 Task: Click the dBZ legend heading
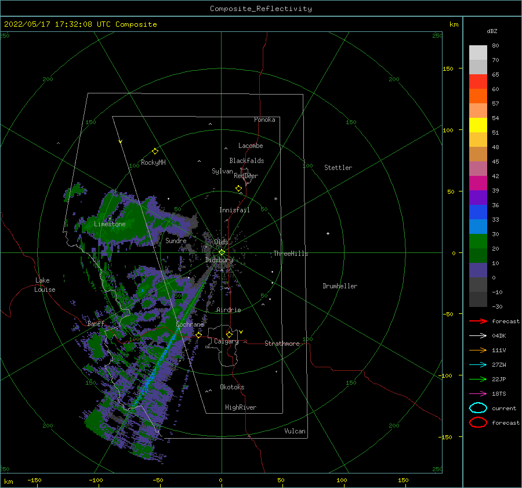tap(492, 31)
